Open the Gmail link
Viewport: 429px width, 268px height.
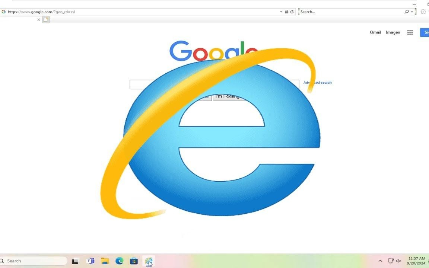pos(375,32)
